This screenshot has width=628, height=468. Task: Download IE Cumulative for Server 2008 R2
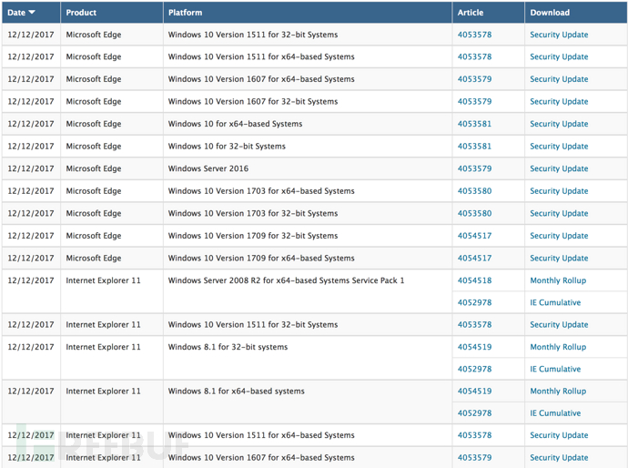[x=555, y=302]
